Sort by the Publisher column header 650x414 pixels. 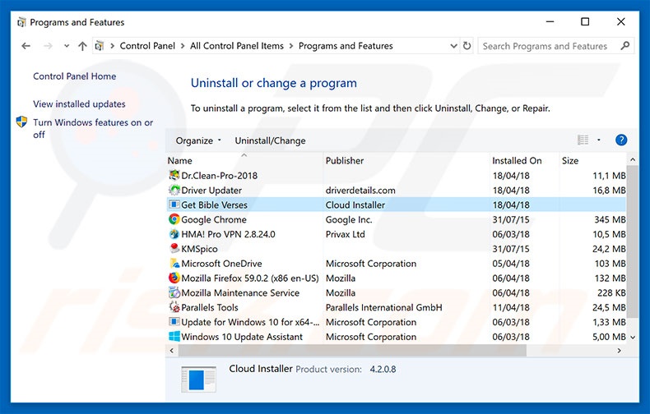(x=406, y=161)
